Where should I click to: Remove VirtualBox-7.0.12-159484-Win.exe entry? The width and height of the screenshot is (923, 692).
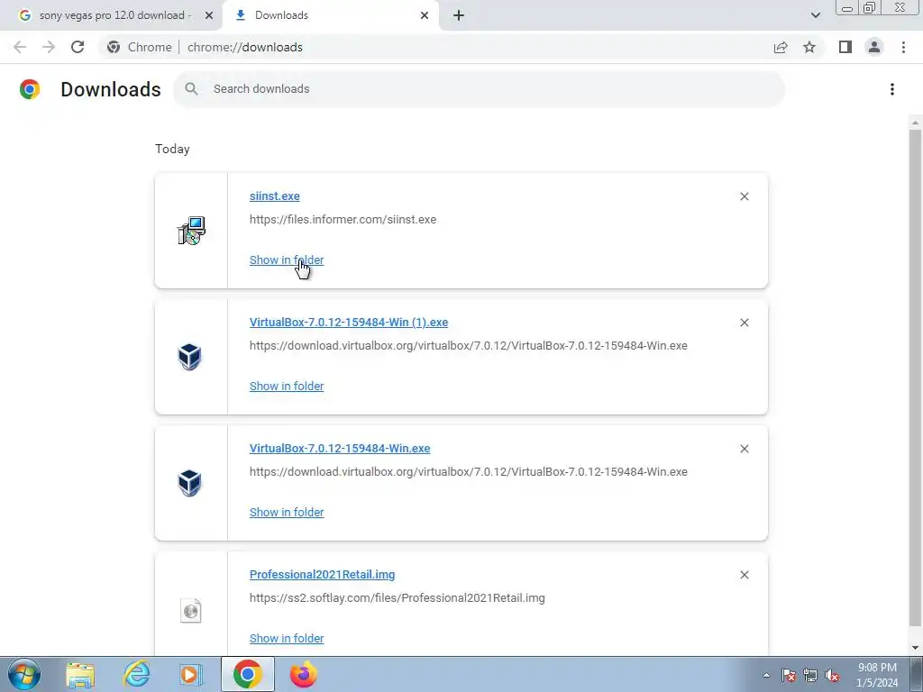click(744, 449)
